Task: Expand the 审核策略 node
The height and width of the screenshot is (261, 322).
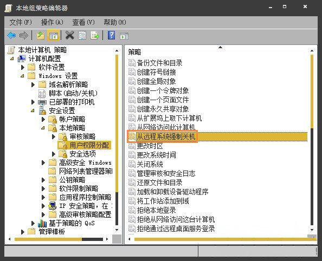Action: (54, 136)
